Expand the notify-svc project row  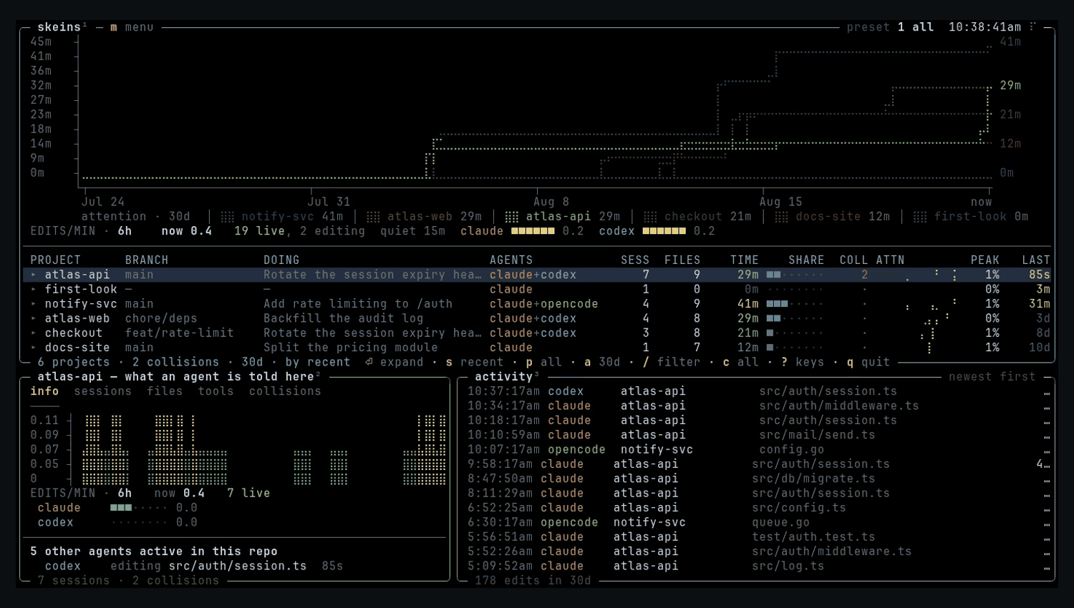pyautogui.click(x=34, y=304)
